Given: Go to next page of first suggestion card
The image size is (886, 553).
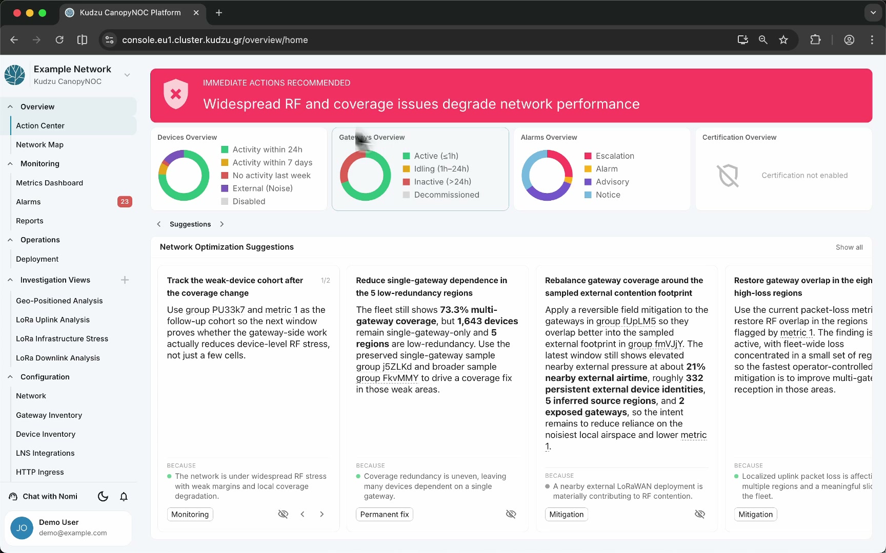Looking at the screenshot, I should (322, 514).
